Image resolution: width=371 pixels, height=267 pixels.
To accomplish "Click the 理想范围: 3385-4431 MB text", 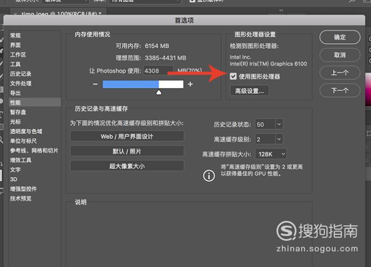I will pyautogui.click(x=151, y=58).
